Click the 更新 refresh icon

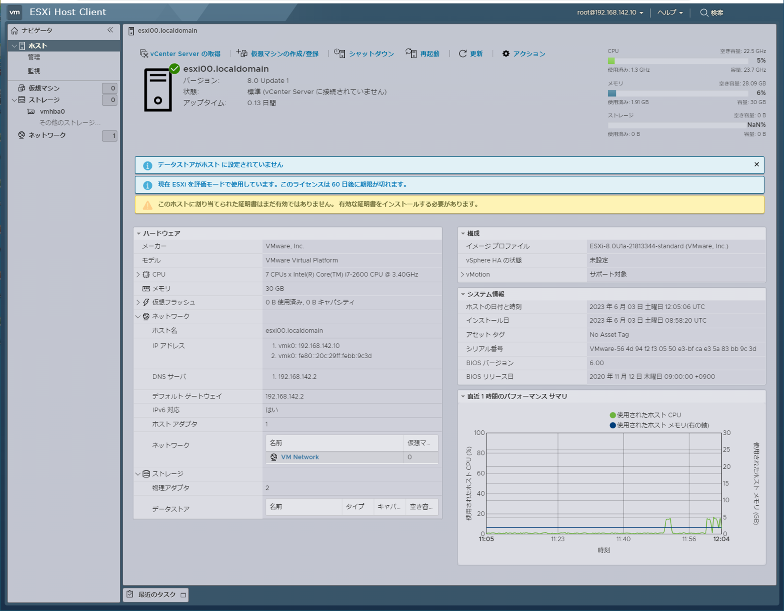click(462, 54)
